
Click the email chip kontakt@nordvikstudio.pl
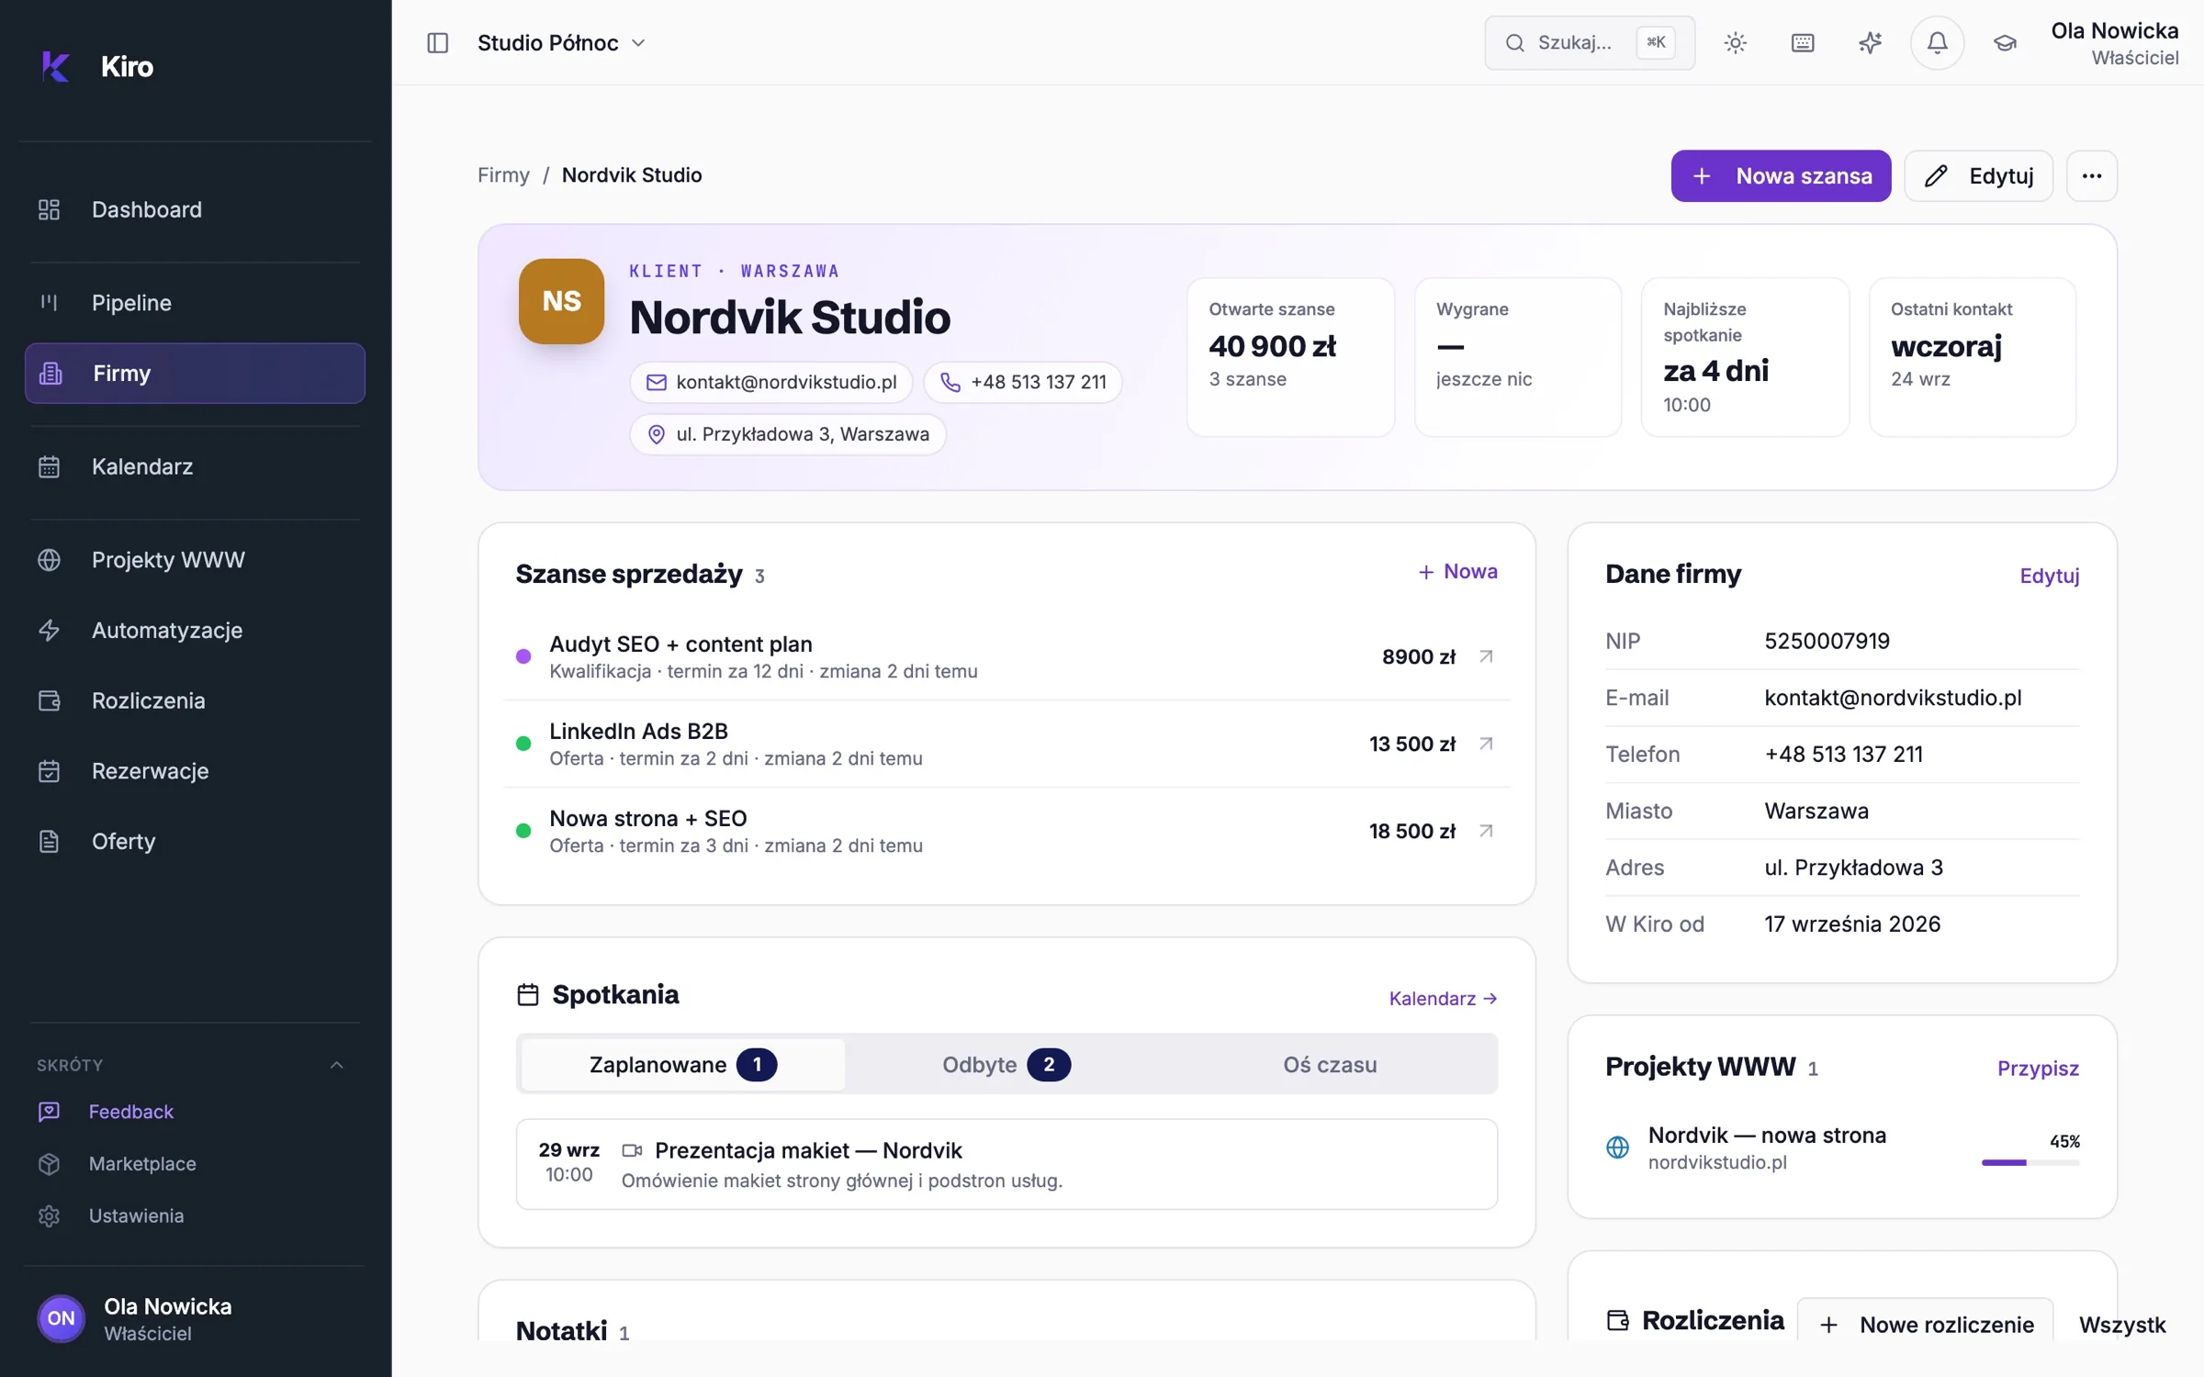tap(771, 382)
